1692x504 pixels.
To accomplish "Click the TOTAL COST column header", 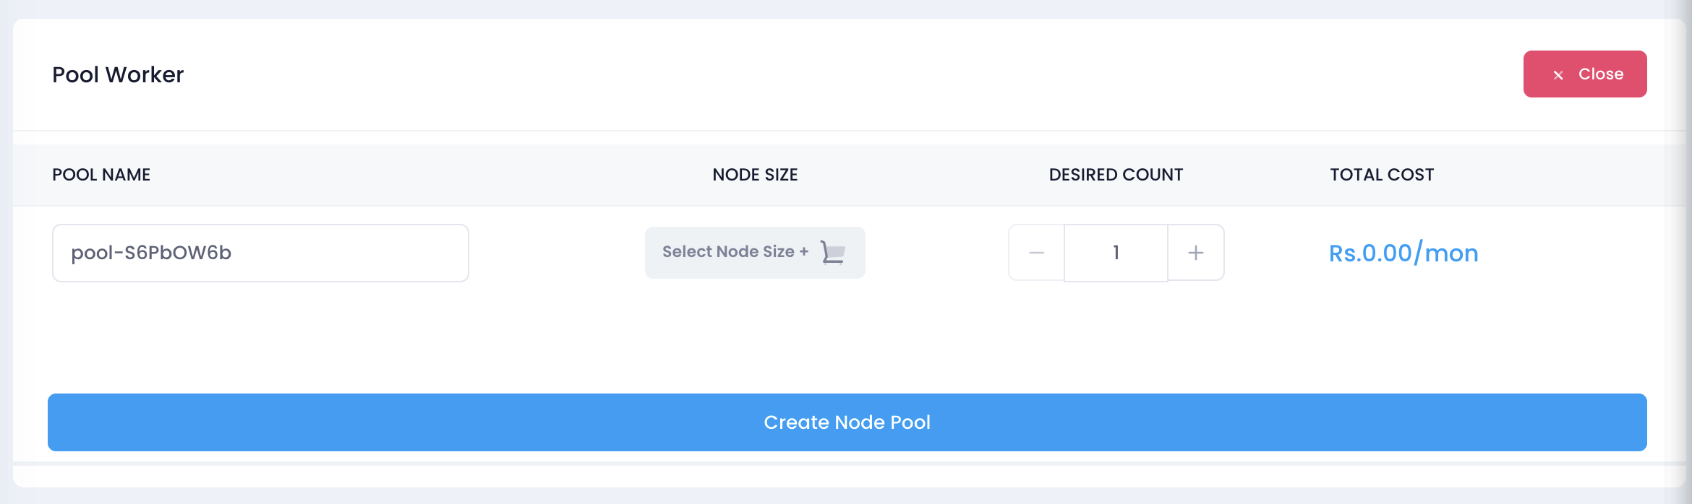I will (1382, 175).
